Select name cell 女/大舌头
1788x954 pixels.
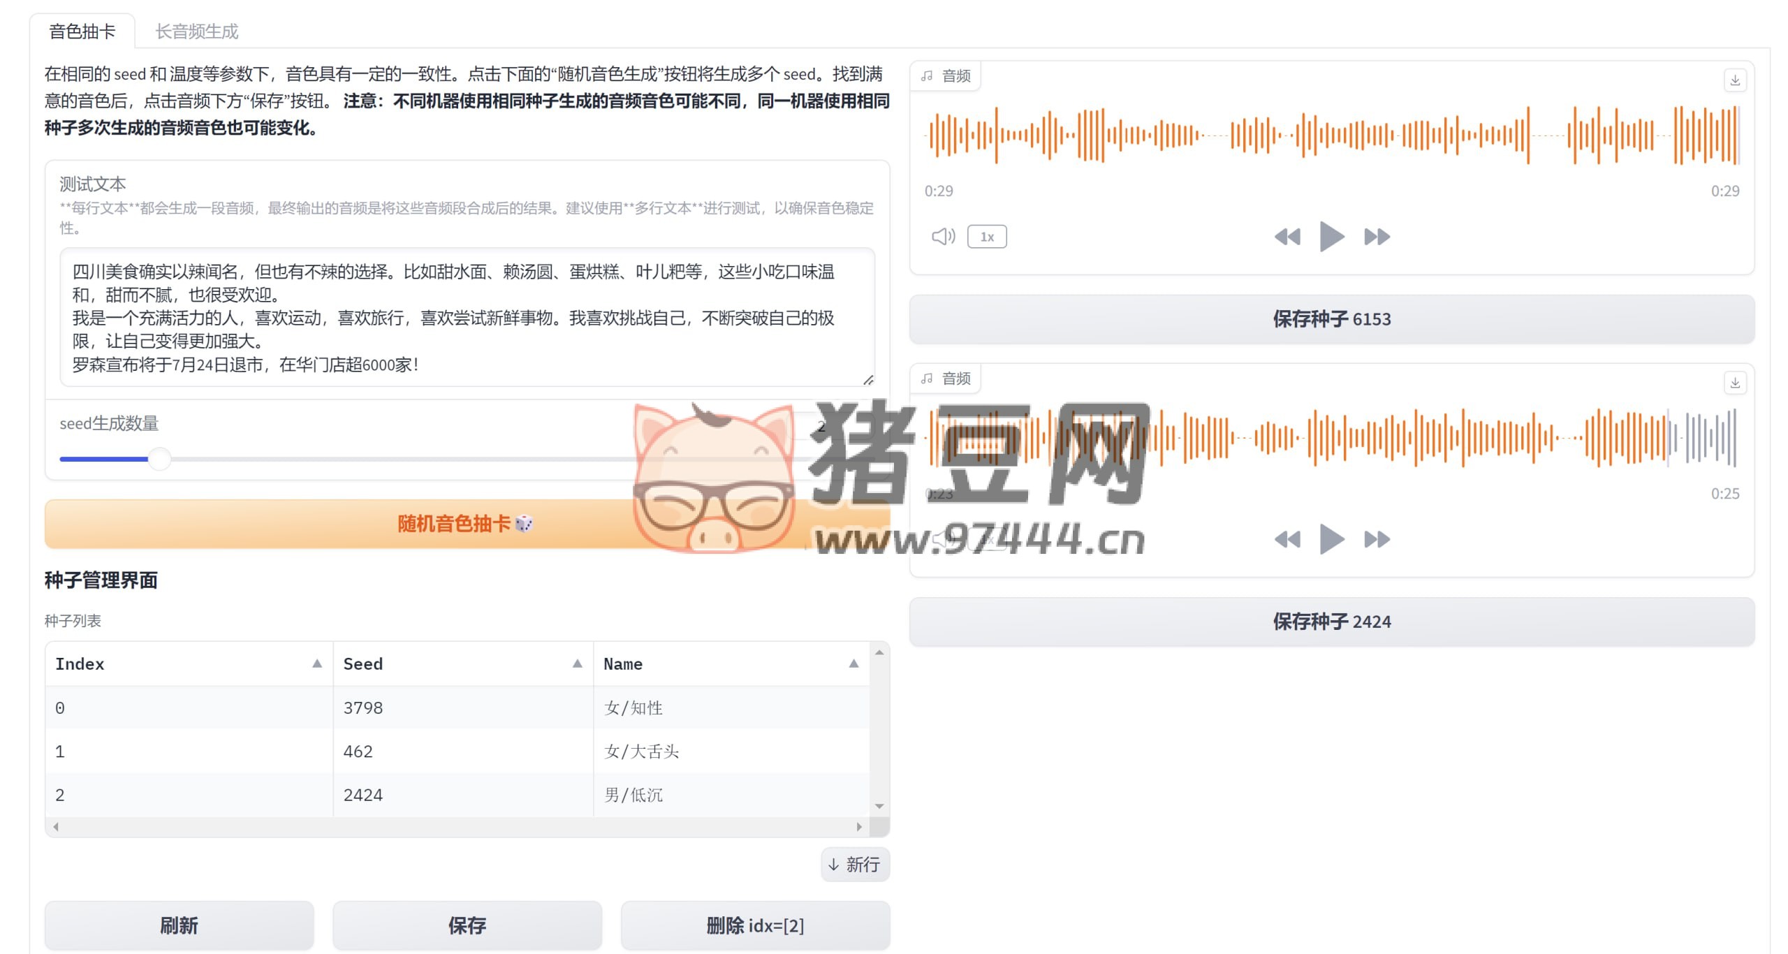coord(731,751)
